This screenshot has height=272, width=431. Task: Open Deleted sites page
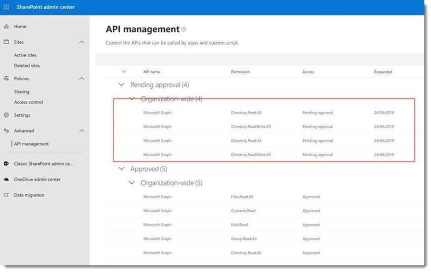[x=27, y=65]
